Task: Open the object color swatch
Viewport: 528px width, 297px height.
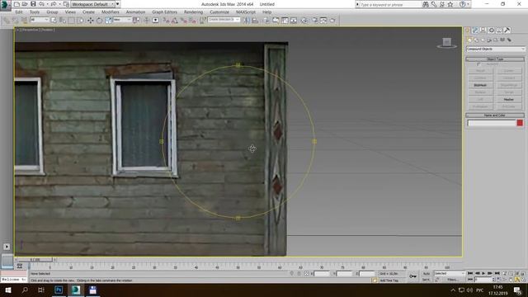Action: [x=520, y=123]
